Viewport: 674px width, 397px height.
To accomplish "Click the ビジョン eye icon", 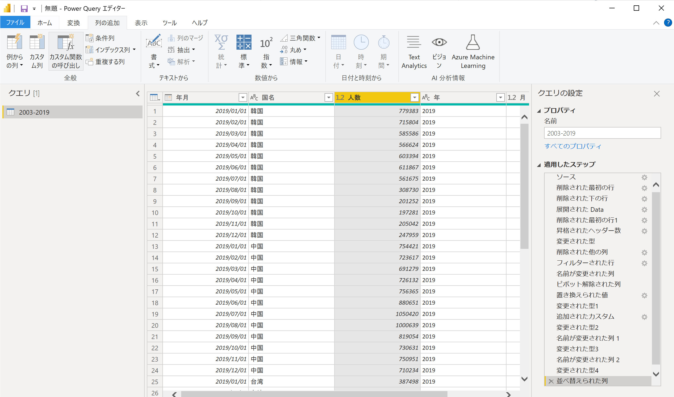I will (439, 42).
